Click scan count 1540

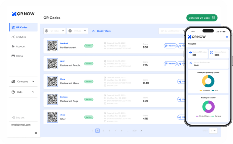[146, 83]
